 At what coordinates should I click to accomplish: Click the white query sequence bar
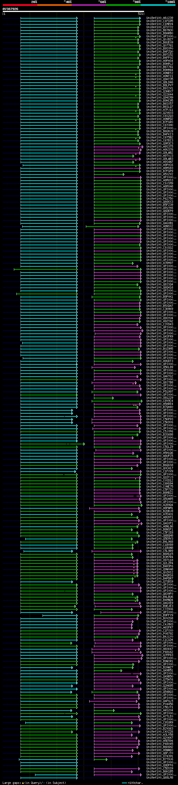(73, 11)
